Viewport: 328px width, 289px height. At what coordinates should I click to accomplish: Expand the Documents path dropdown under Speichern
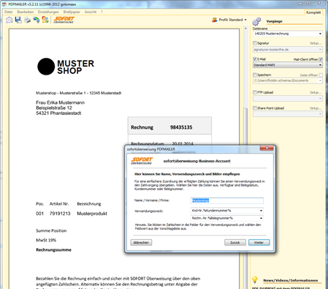pos(320,80)
